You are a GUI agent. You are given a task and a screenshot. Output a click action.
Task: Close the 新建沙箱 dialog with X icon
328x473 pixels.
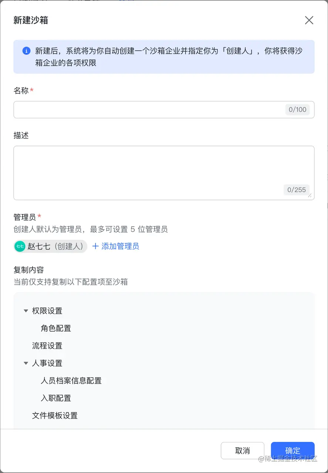point(309,20)
